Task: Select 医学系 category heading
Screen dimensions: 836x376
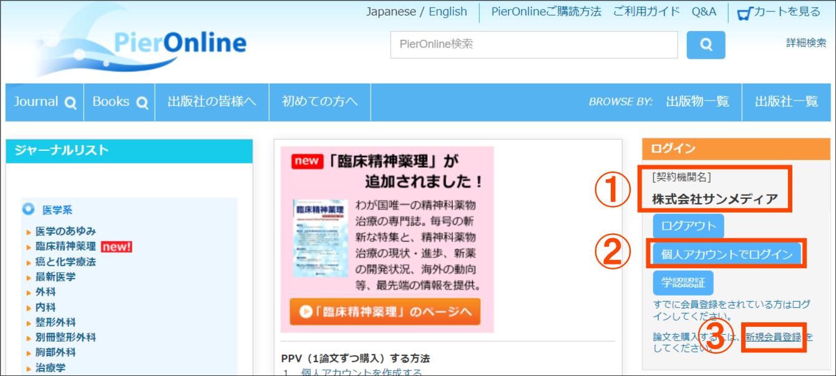Action: [x=57, y=211]
